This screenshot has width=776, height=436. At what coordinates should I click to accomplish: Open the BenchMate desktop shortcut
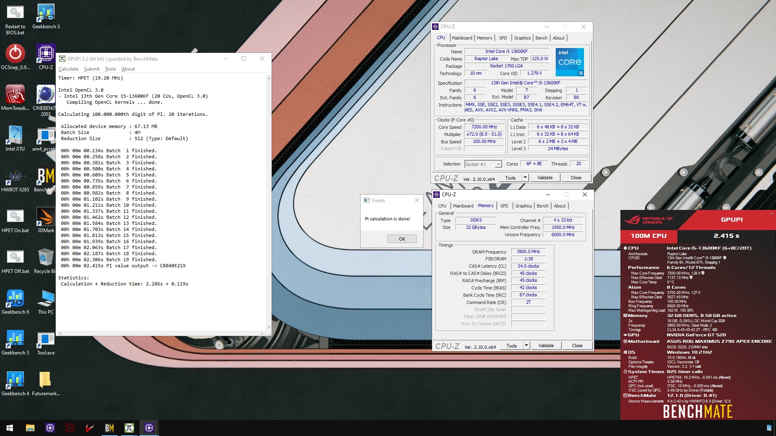(x=45, y=180)
